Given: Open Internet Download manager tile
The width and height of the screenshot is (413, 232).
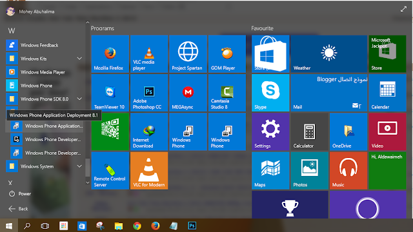Looking at the screenshot, I should coord(149,131).
